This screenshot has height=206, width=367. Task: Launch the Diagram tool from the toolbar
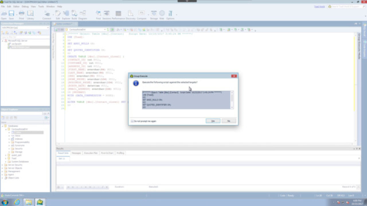[x=83, y=13]
